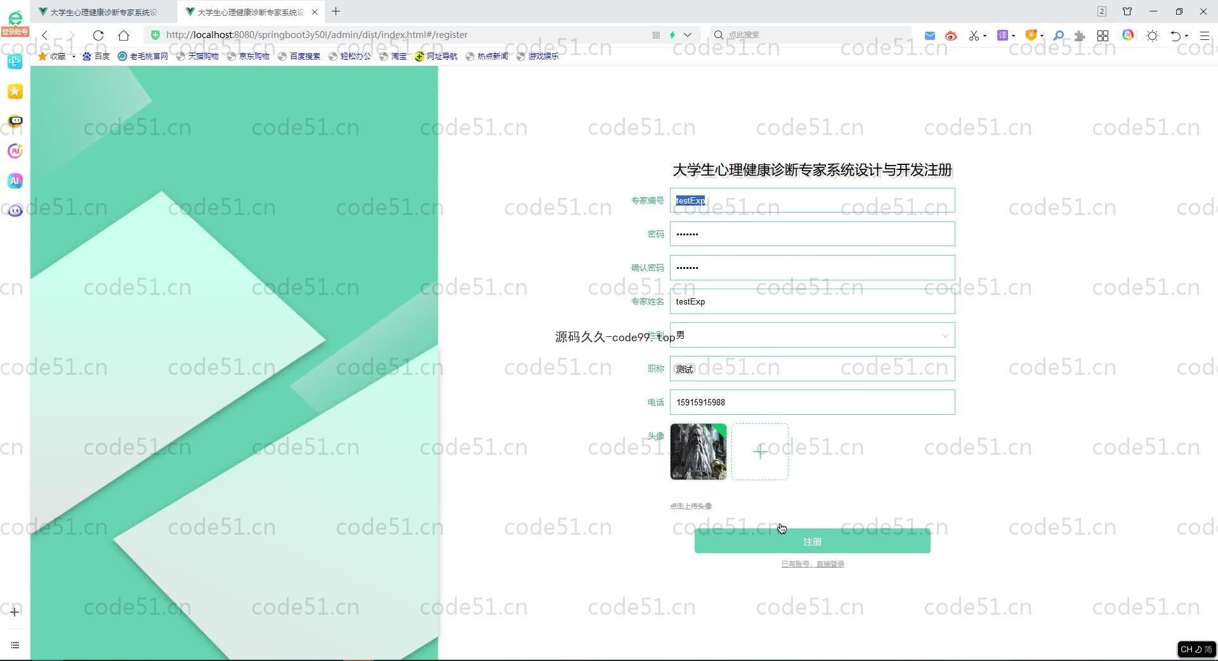Image resolution: width=1218 pixels, height=661 pixels.
Task: Switch to the first browser tab
Action: click(104, 12)
